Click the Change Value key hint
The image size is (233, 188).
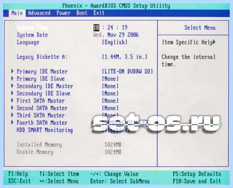(x=114, y=174)
